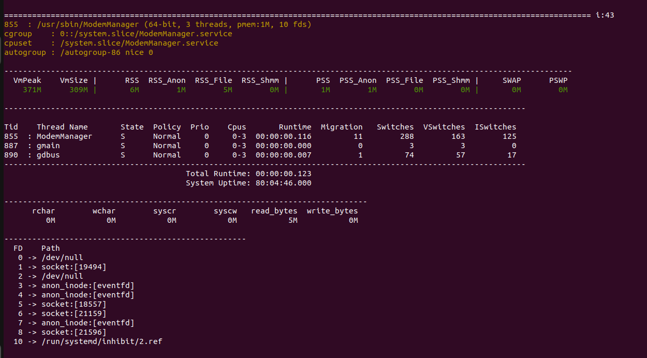Click the Migration column header

pyautogui.click(x=342, y=127)
